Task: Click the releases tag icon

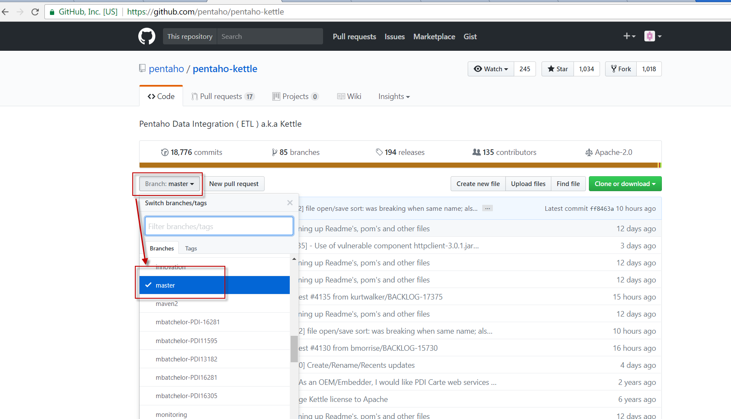Action: (379, 152)
